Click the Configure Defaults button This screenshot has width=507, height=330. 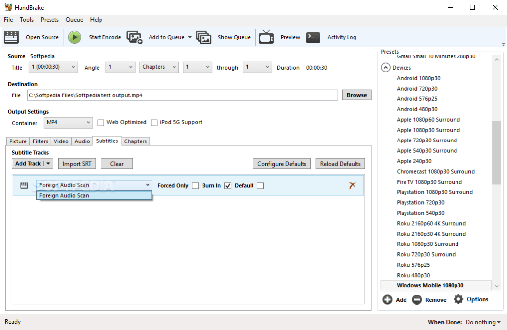[282, 164]
